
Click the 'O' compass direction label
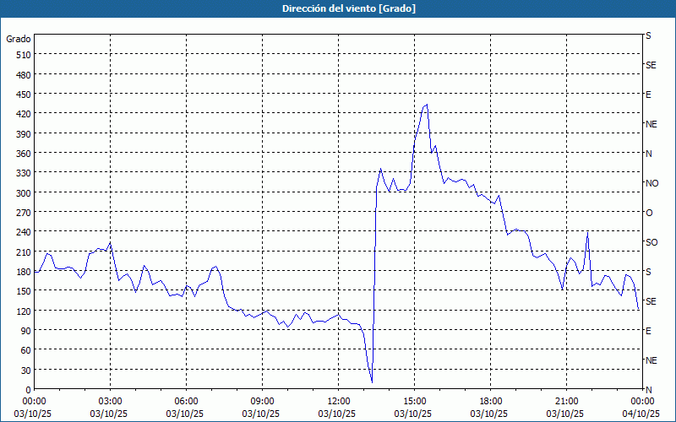point(649,213)
